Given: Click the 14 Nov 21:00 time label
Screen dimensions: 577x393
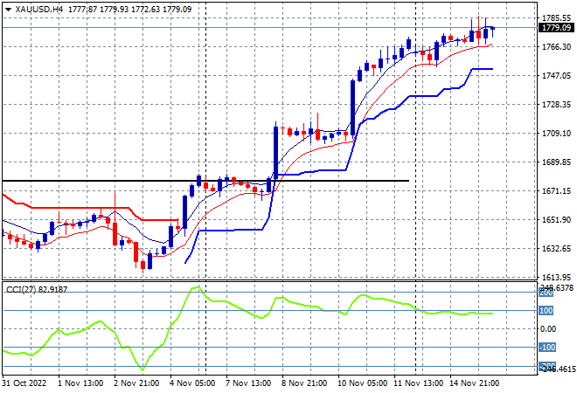Looking at the screenshot, I should pos(475,383).
